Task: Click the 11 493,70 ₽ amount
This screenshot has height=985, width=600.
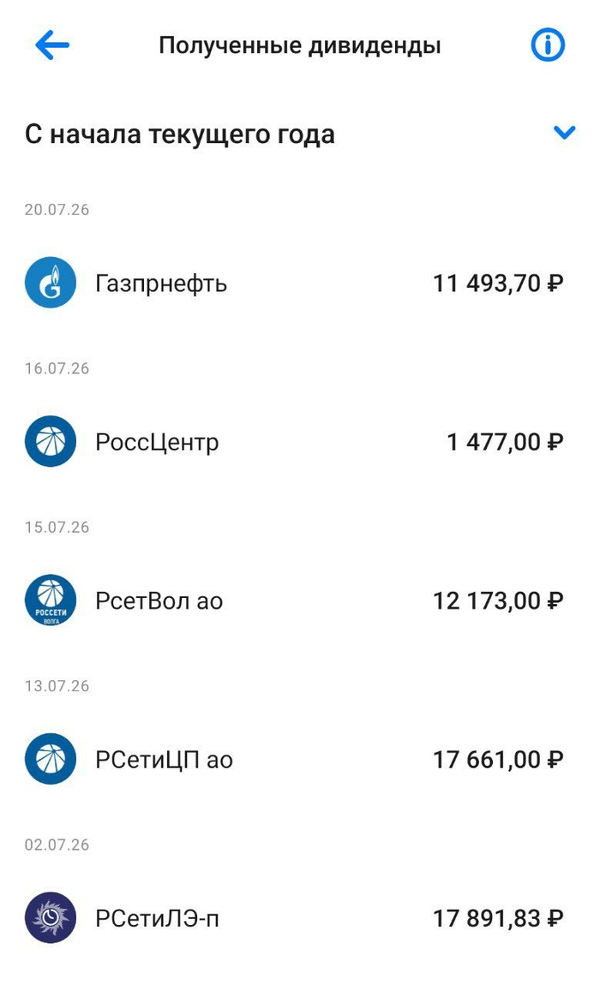Action: 497,284
